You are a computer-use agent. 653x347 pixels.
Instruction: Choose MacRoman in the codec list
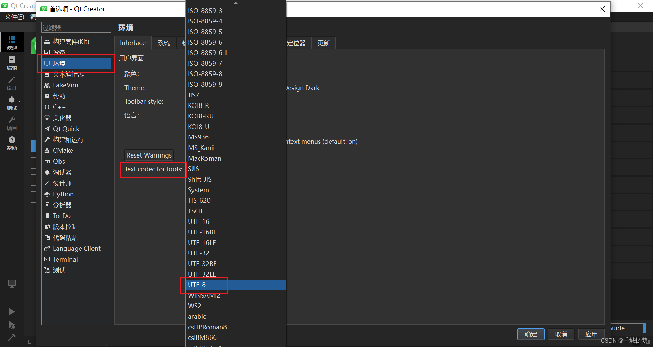236,158
